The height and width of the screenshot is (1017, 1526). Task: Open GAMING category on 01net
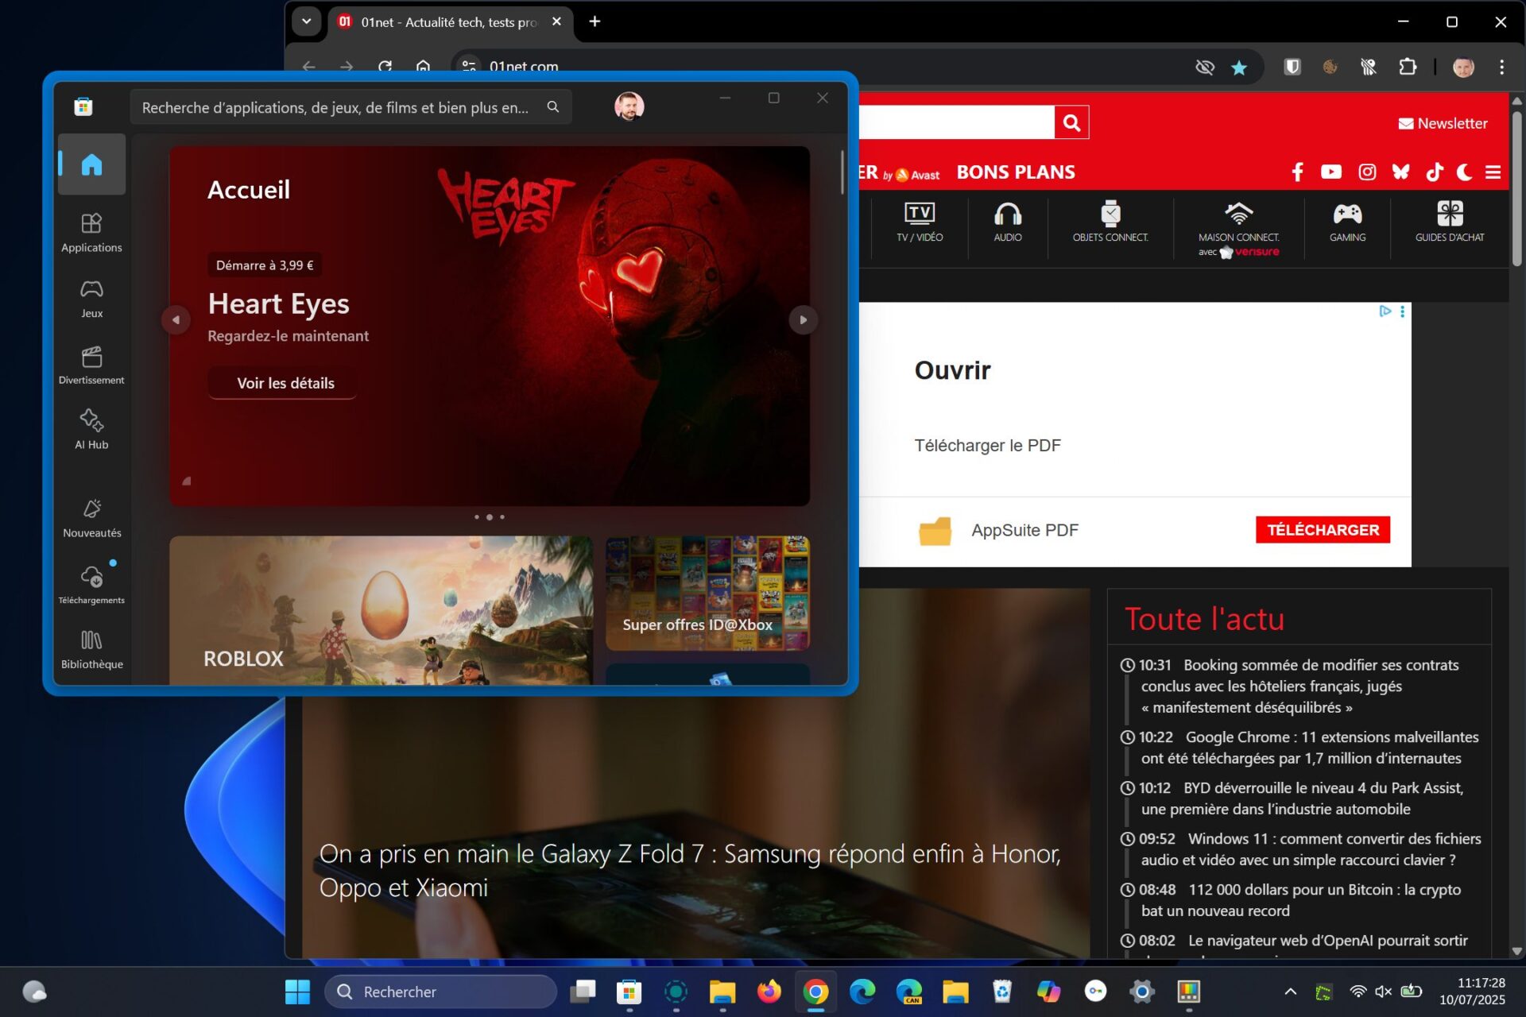coord(1347,222)
